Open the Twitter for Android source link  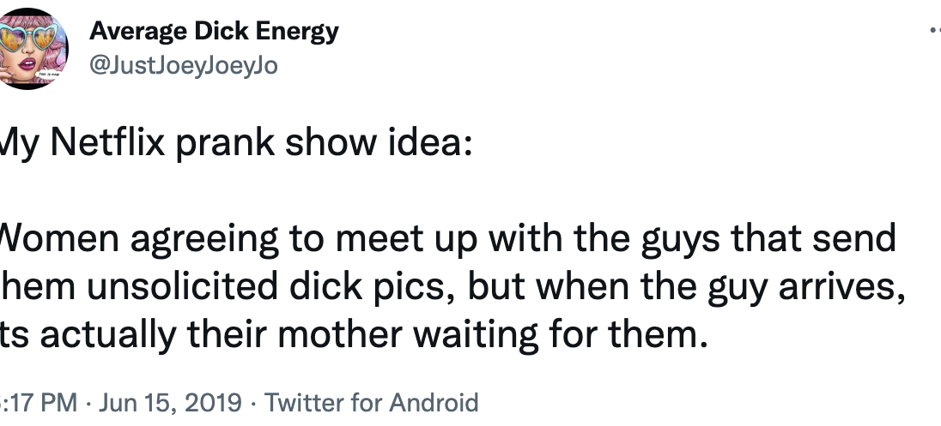point(371,402)
